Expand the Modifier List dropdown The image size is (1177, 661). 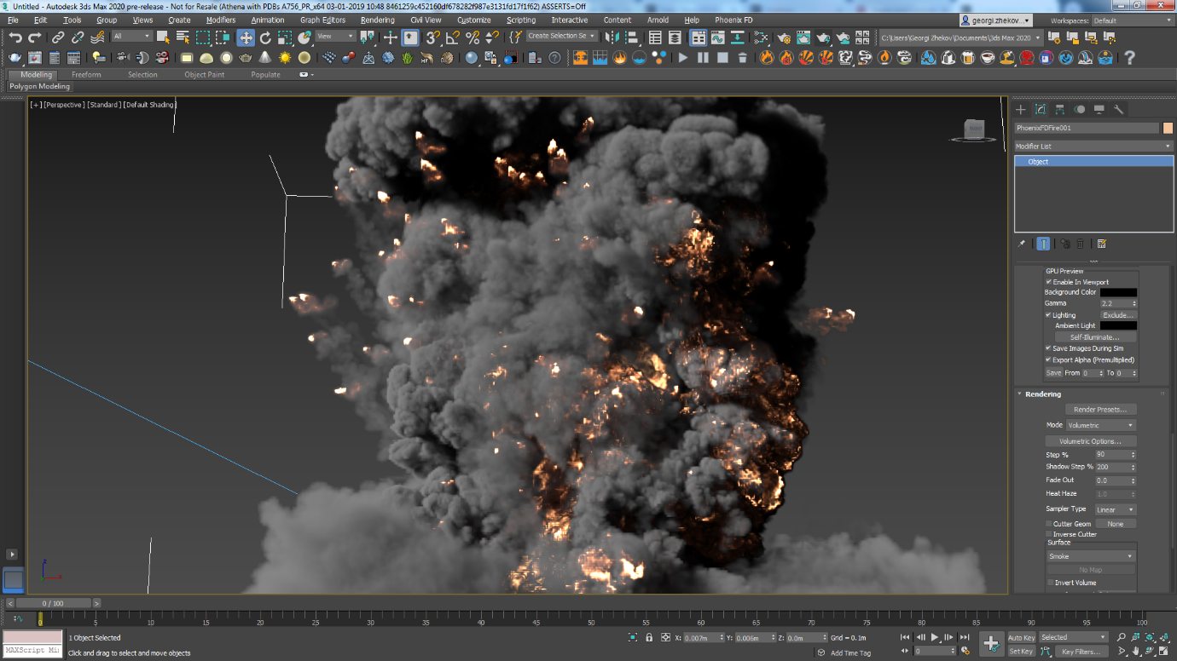[x=1093, y=147]
